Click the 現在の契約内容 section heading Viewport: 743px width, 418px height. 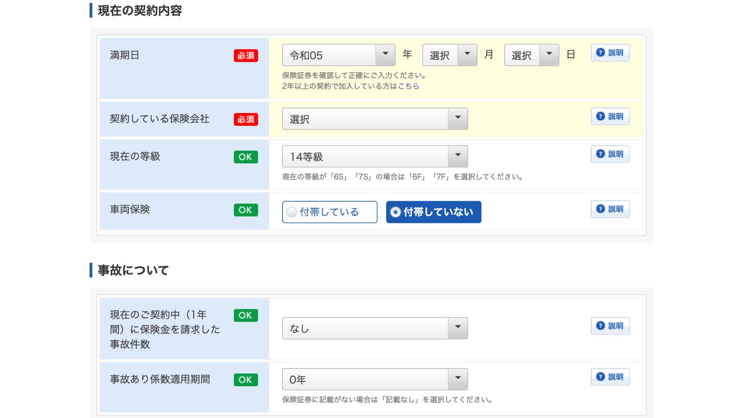click(140, 10)
